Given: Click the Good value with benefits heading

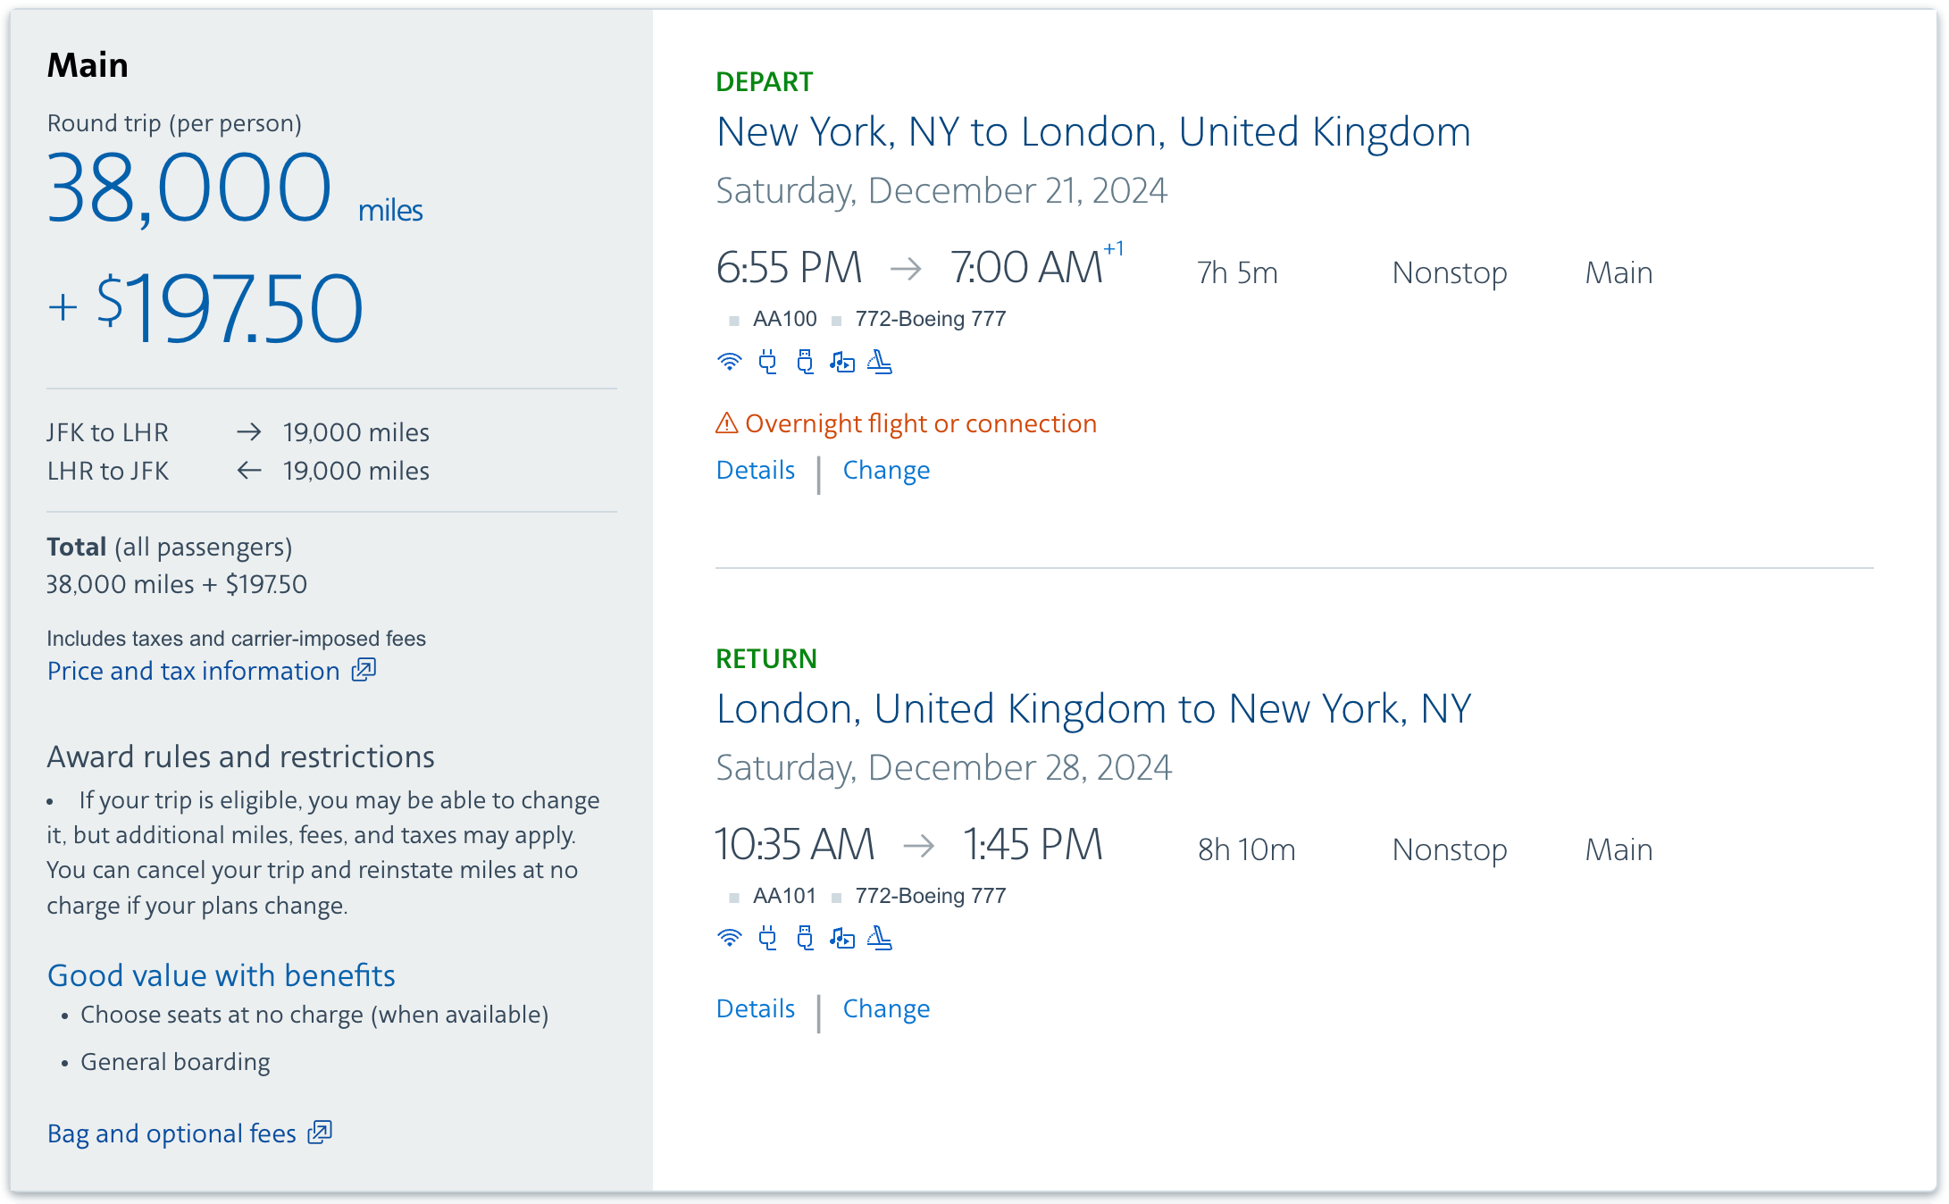Looking at the screenshot, I should tap(222, 975).
